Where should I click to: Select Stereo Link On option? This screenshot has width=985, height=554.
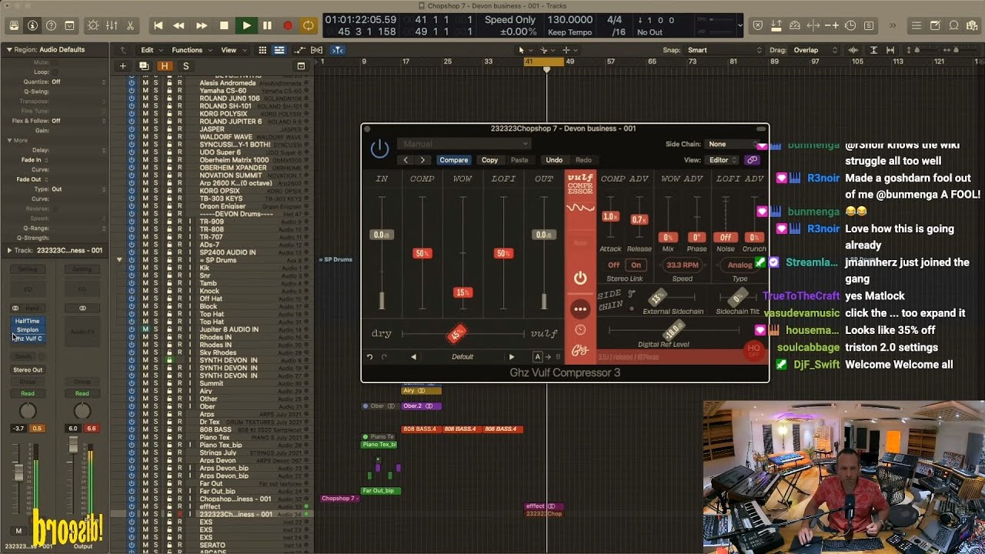coord(636,265)
